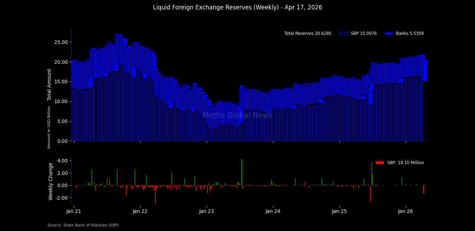The image size is (475, 231).
Task: Click the Mettis Global News watermark
Action: coord(237,115)
